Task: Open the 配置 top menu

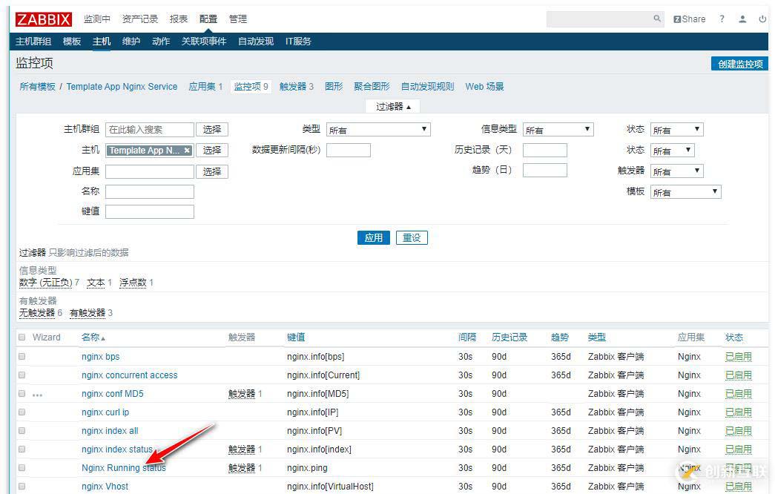Action: point(208,19)
